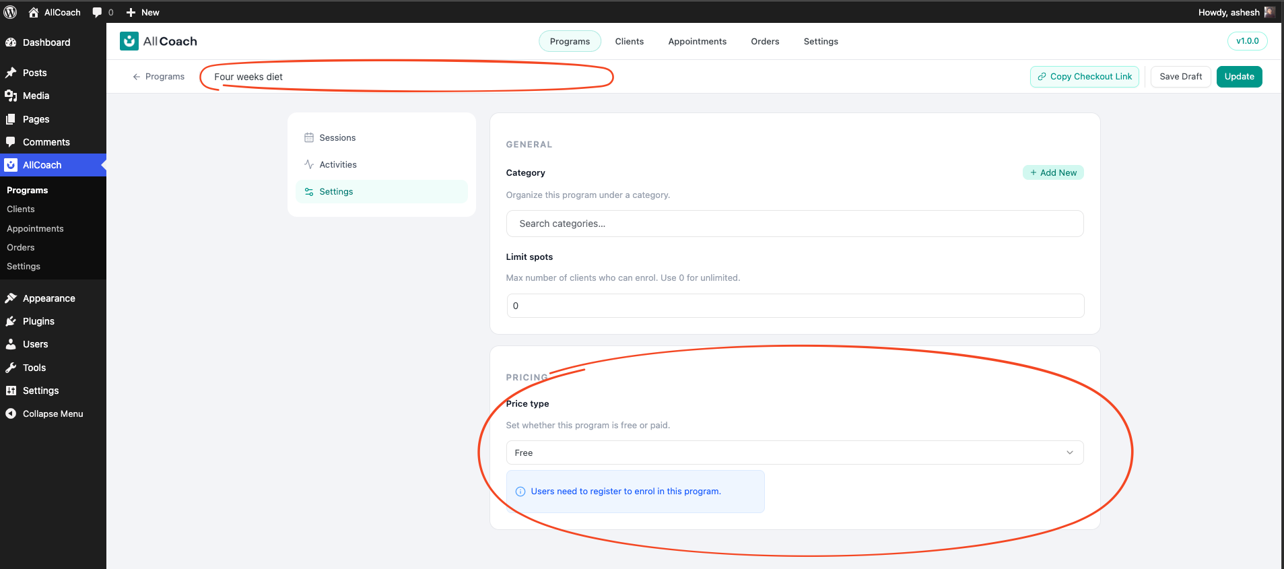This screenshot has height=569, width=1284.
Task: Click the WordPress logo icon
Action: [10, 12]
